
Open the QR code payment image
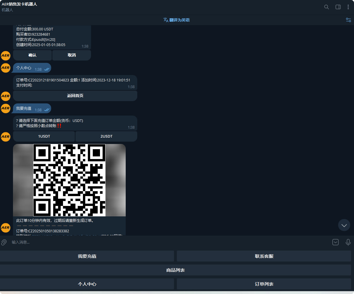click(69, 180)
